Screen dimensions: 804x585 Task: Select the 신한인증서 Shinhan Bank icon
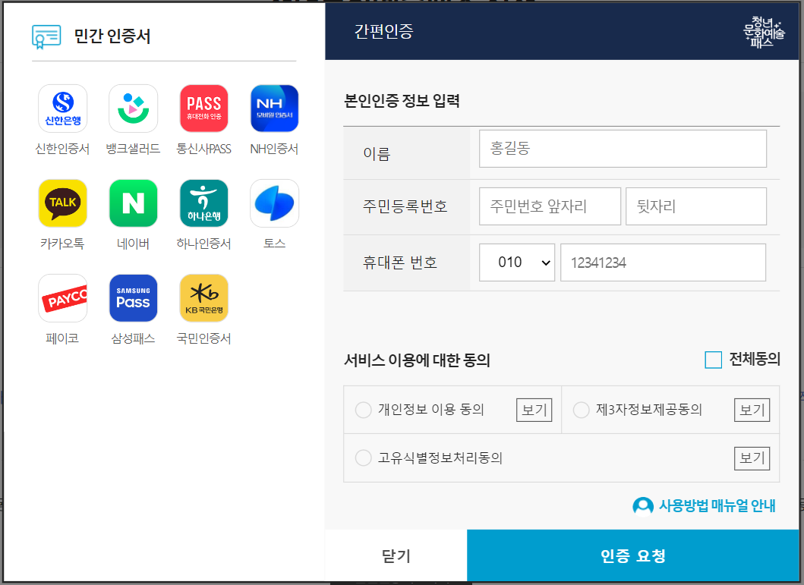tap(63, 108)
